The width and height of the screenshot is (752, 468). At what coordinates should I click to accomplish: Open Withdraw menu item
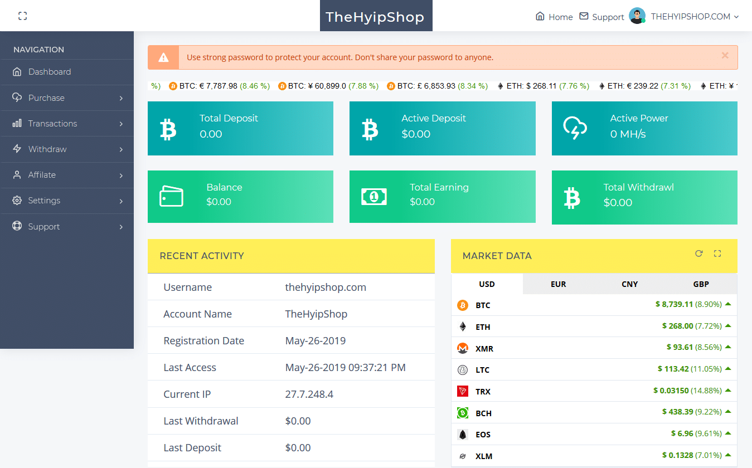click(67, 149)
